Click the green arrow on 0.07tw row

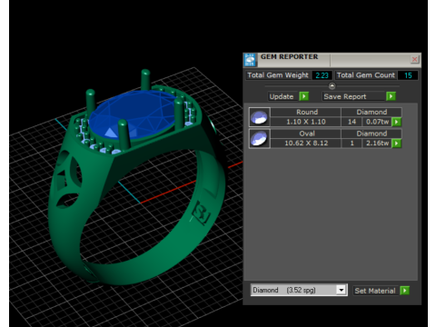pyautogui.click(x=396, y=122)
